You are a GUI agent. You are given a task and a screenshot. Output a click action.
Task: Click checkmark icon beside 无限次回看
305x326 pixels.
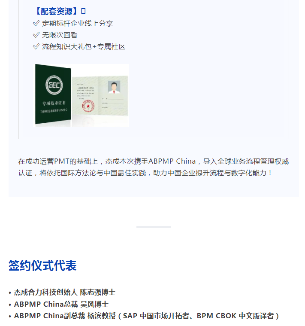(x=36, y=35)
